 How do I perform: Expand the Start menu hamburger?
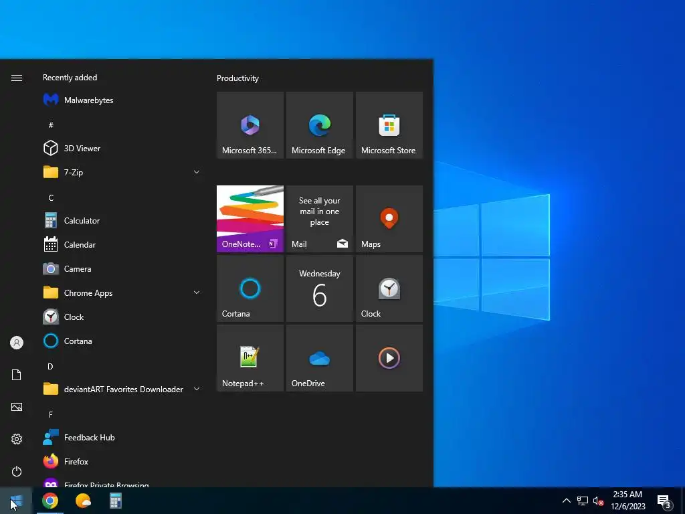click(17, 78)
